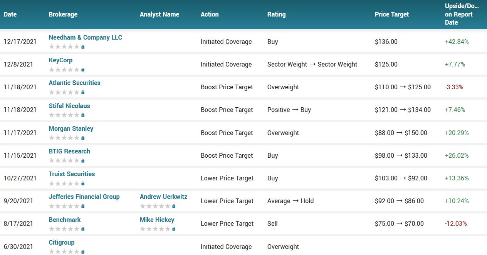Open BTIG Research brokerage link

(69, 151)
